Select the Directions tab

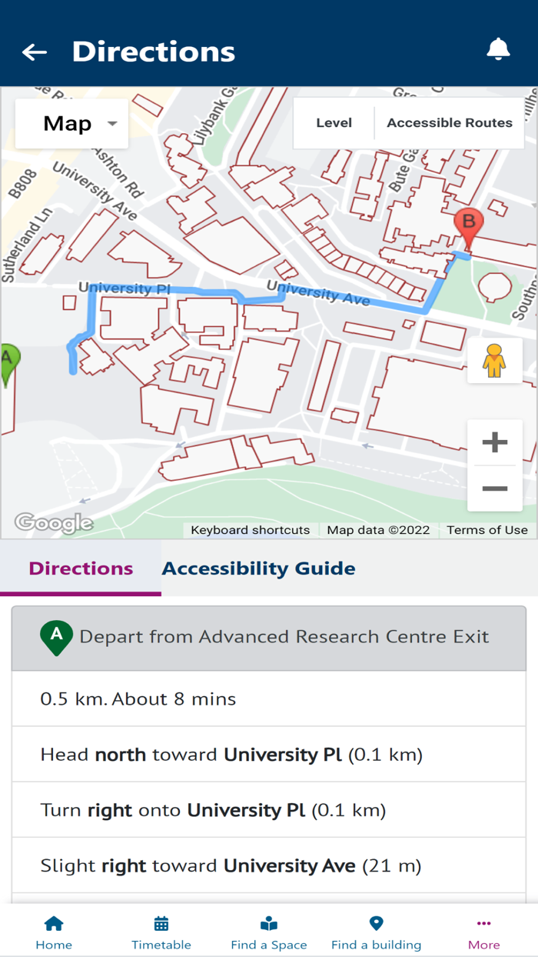80,568
